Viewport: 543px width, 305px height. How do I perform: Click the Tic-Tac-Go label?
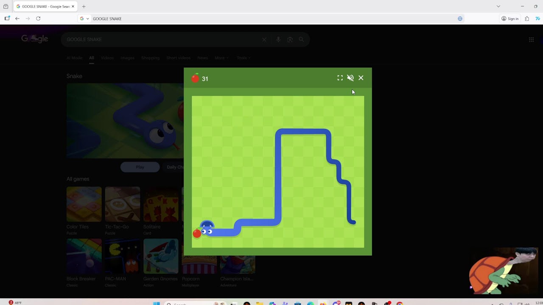117,227
